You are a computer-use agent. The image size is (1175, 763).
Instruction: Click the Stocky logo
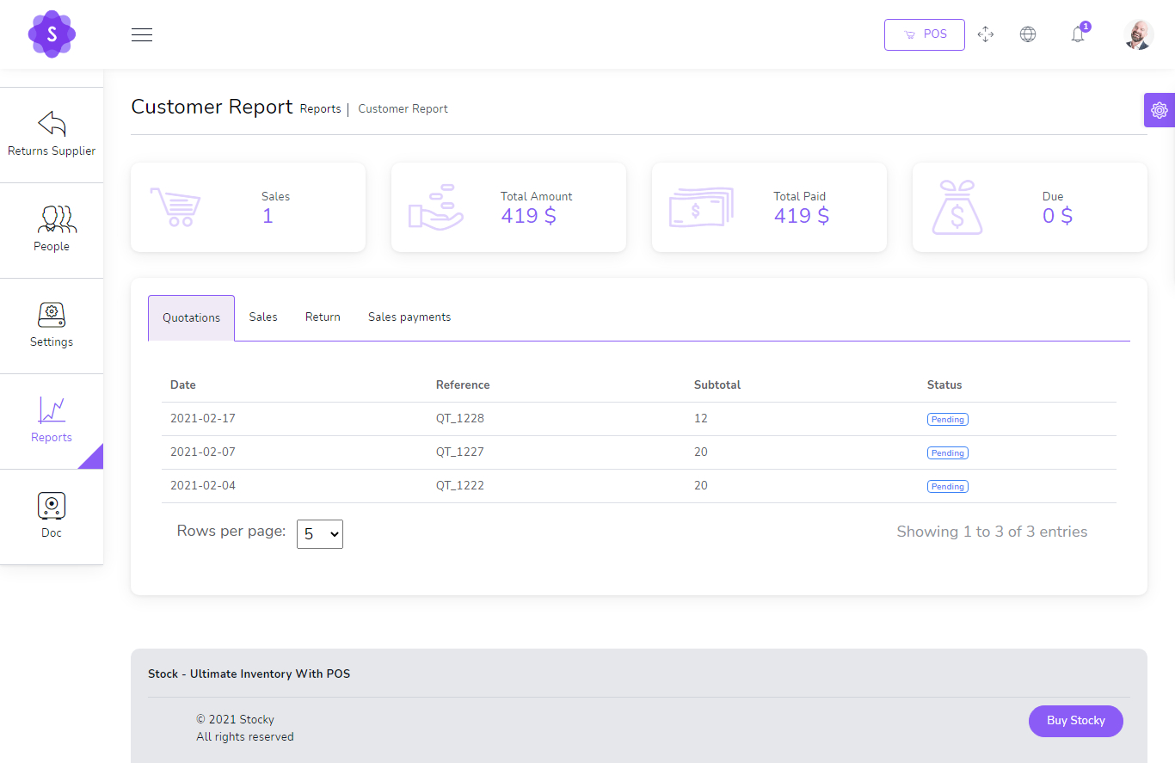tap(52, 34)
